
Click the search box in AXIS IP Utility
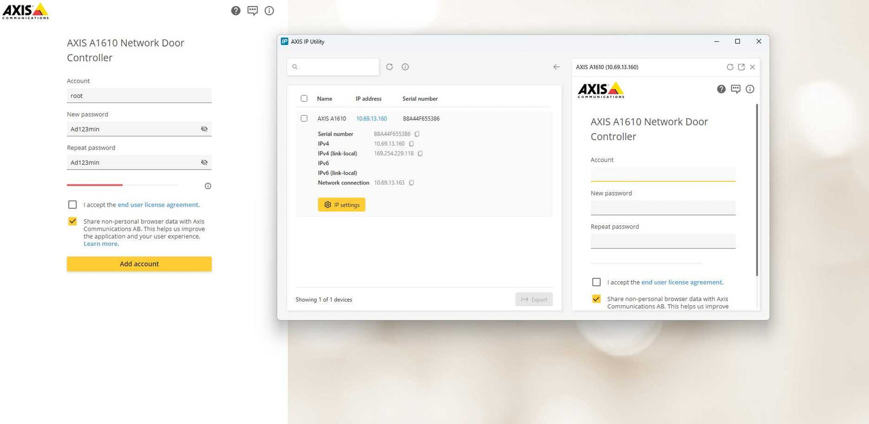click(333, 67)
